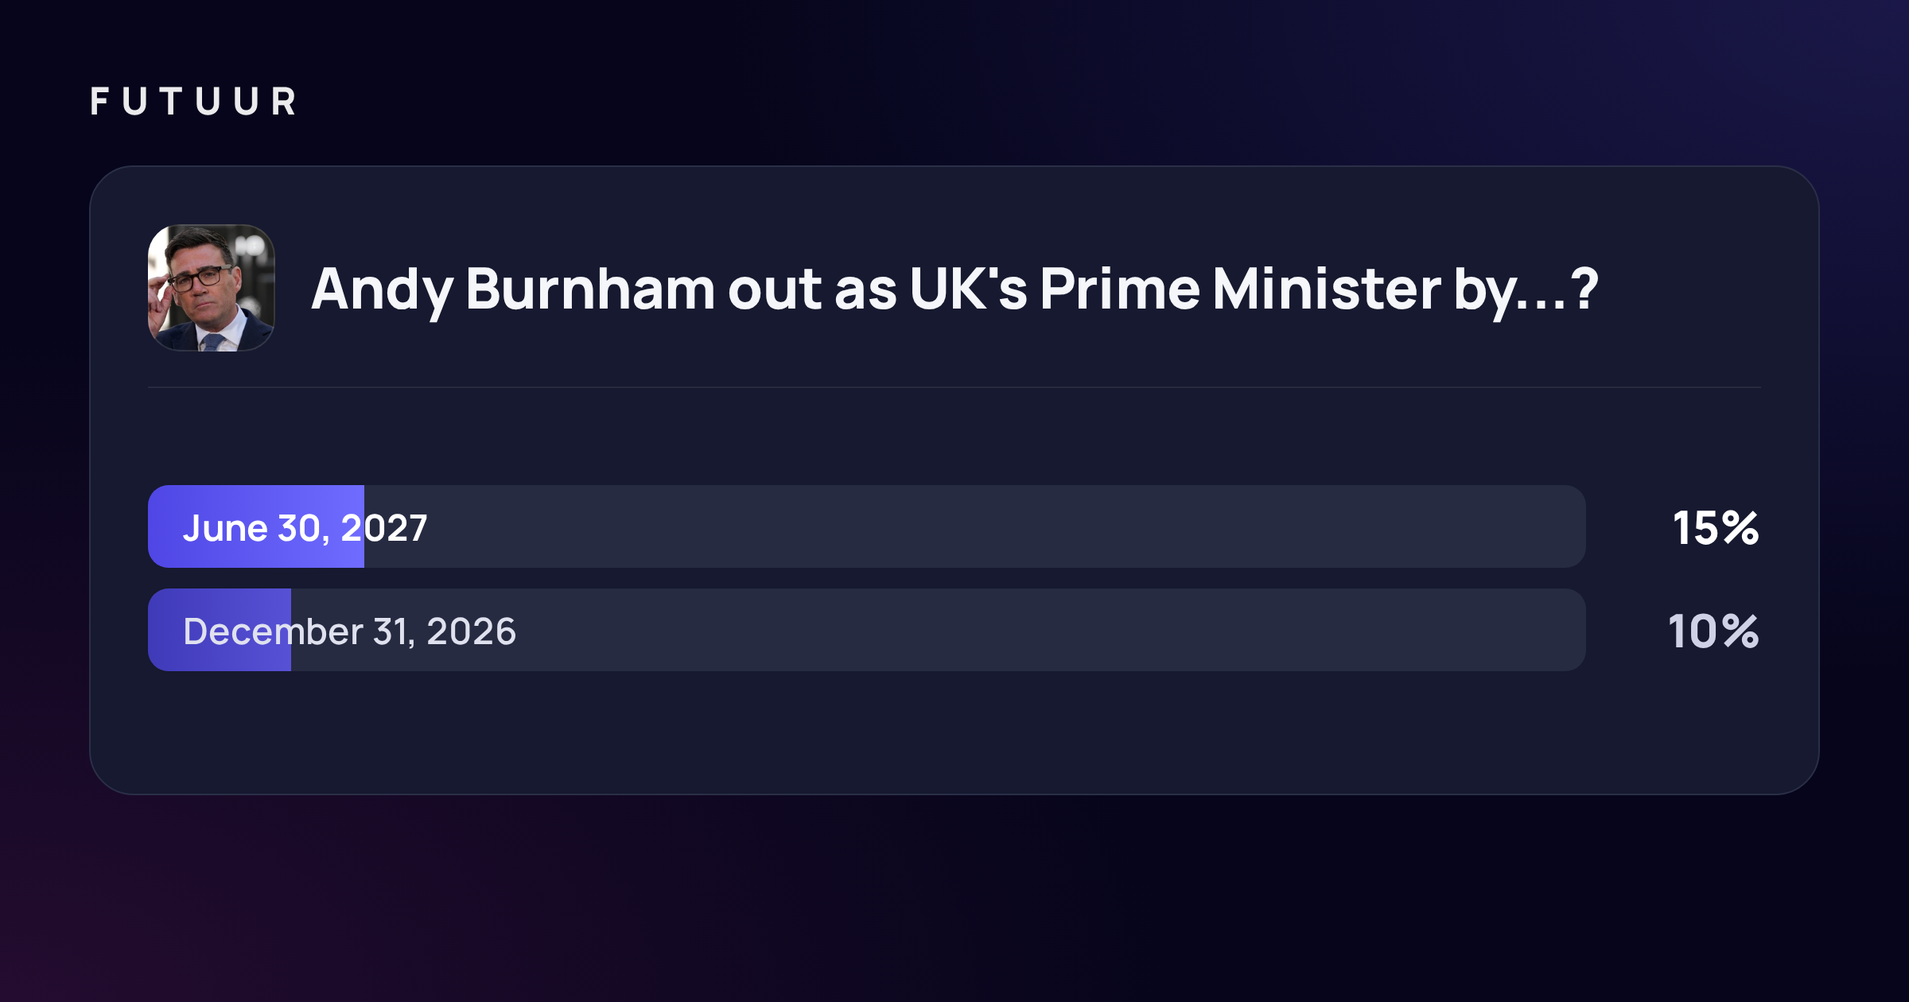Click the unfilled part of the June 30, 2027 bar
The height and width of the screenshot is (1002, 1909).
pos(975,526)
